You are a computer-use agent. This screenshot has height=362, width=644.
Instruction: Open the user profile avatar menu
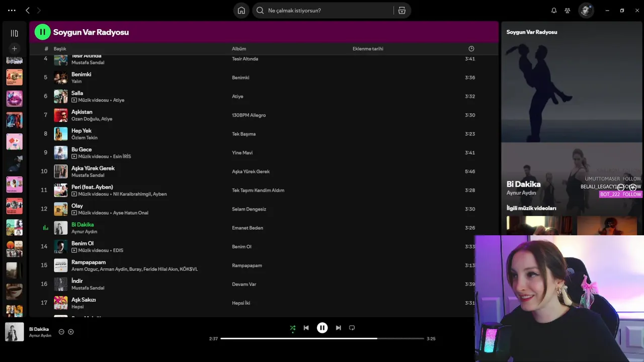point(586,10)
